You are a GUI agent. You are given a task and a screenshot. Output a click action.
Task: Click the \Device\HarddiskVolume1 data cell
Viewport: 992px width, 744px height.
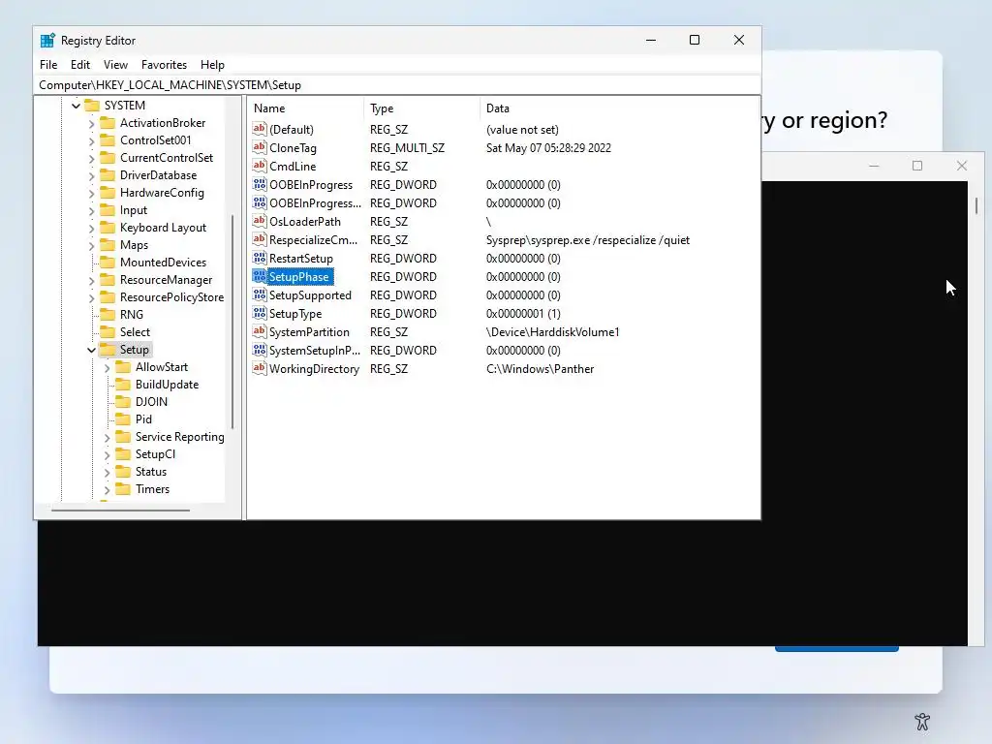(x=552, y=332)
